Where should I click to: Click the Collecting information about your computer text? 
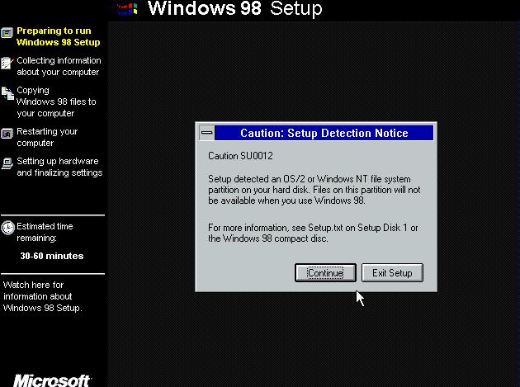pyautogui.click(x=59, y=66)
